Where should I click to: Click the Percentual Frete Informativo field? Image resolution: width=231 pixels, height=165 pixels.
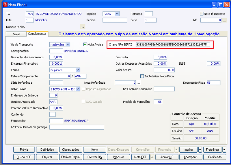pos(56,108)
